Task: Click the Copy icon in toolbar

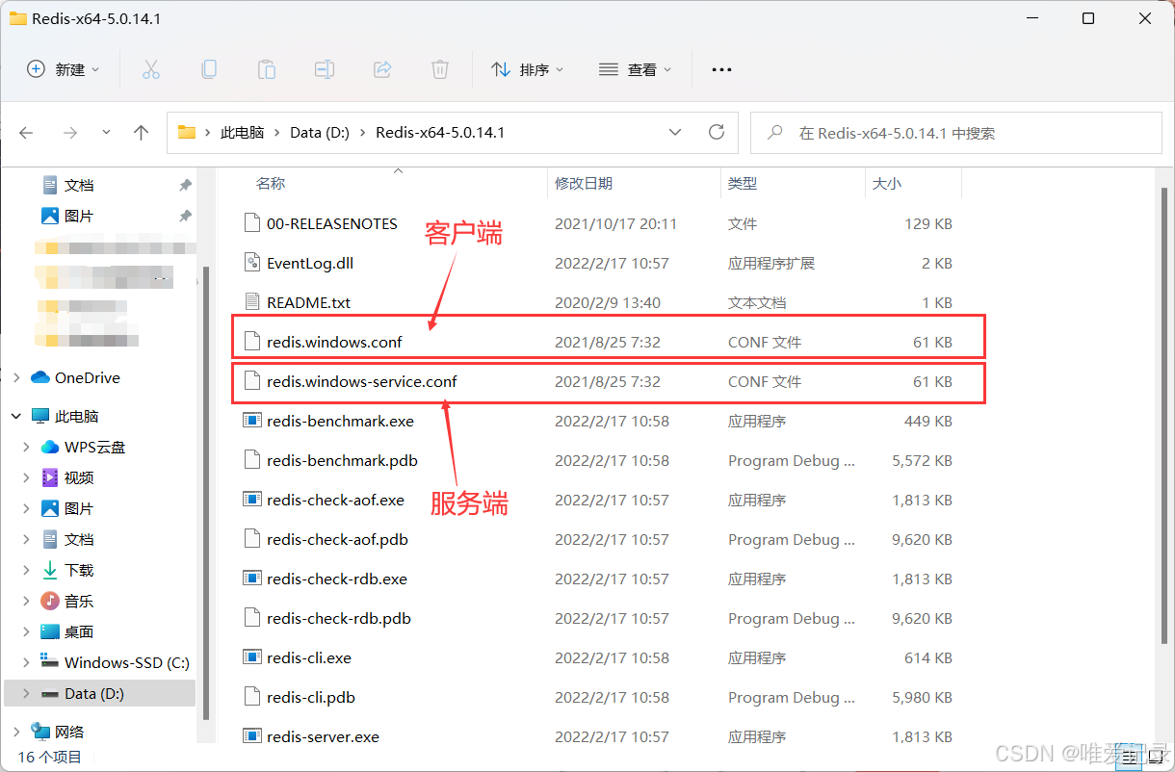Action: [x=209, y=69]
